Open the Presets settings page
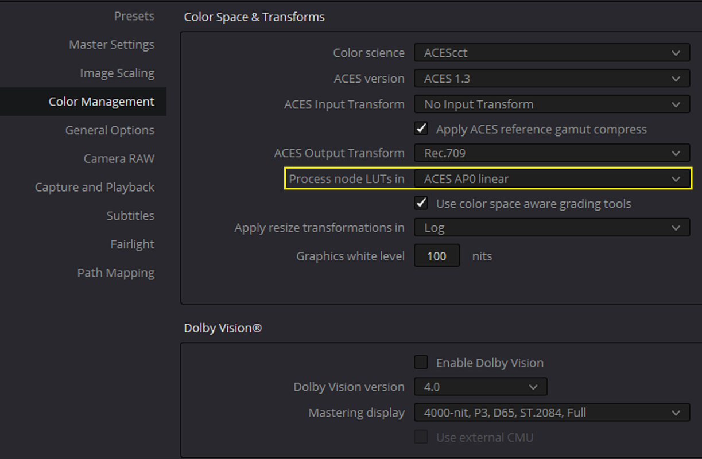702x459 pixels. [134, 16]
